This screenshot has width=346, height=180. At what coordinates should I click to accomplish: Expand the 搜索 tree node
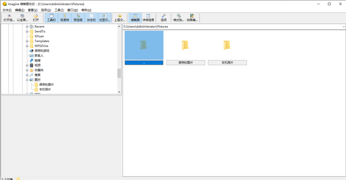pyautogui.click(x=27, y=75)
